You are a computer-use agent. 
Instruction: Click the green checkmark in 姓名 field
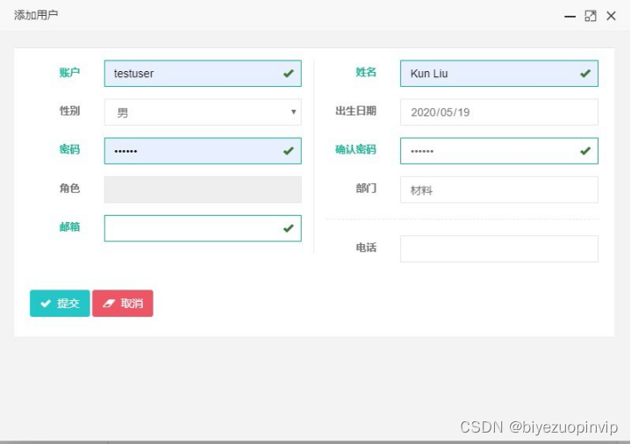(585, 73)
